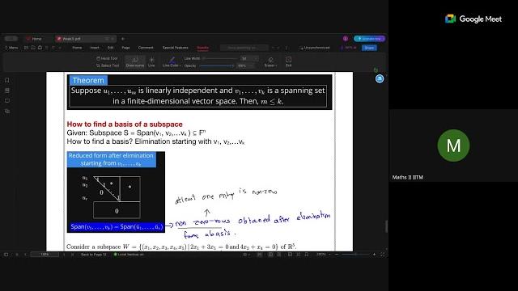Open the comments panel in left sidebar

(7, 100)
